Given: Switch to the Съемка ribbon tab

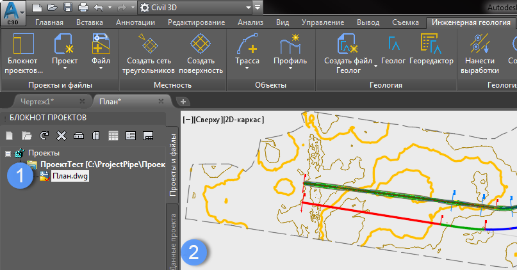Looking at the screenshot, I should coord(406,22).
